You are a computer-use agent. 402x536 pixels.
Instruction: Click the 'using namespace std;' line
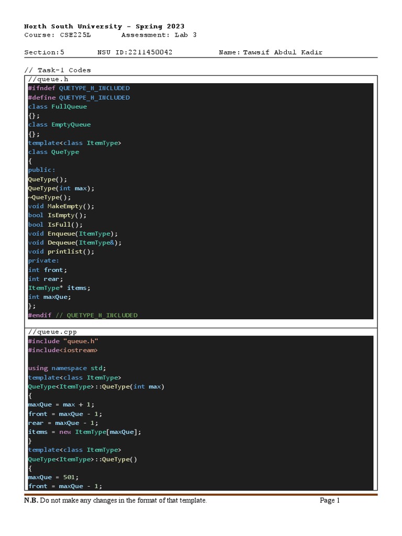coord(67,368)
